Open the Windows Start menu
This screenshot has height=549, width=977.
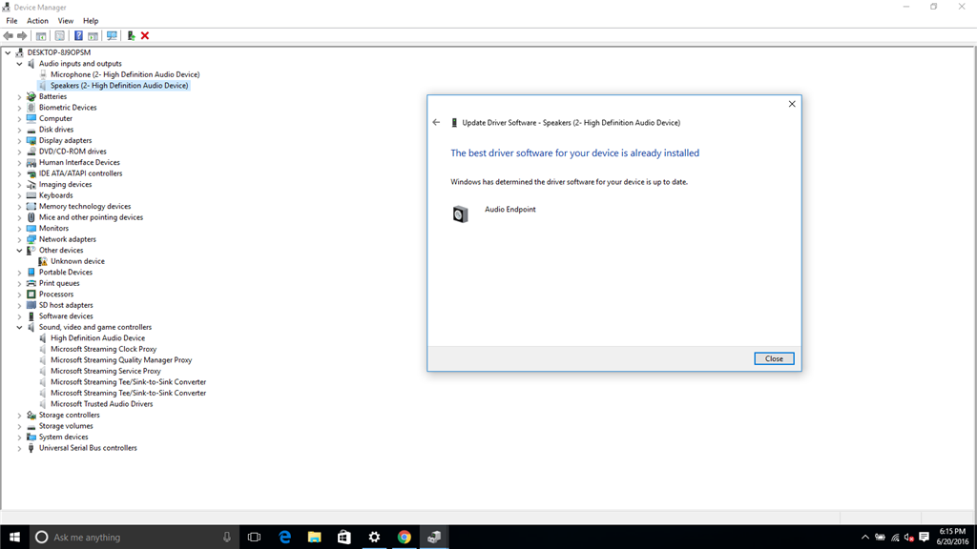point(15,538)
